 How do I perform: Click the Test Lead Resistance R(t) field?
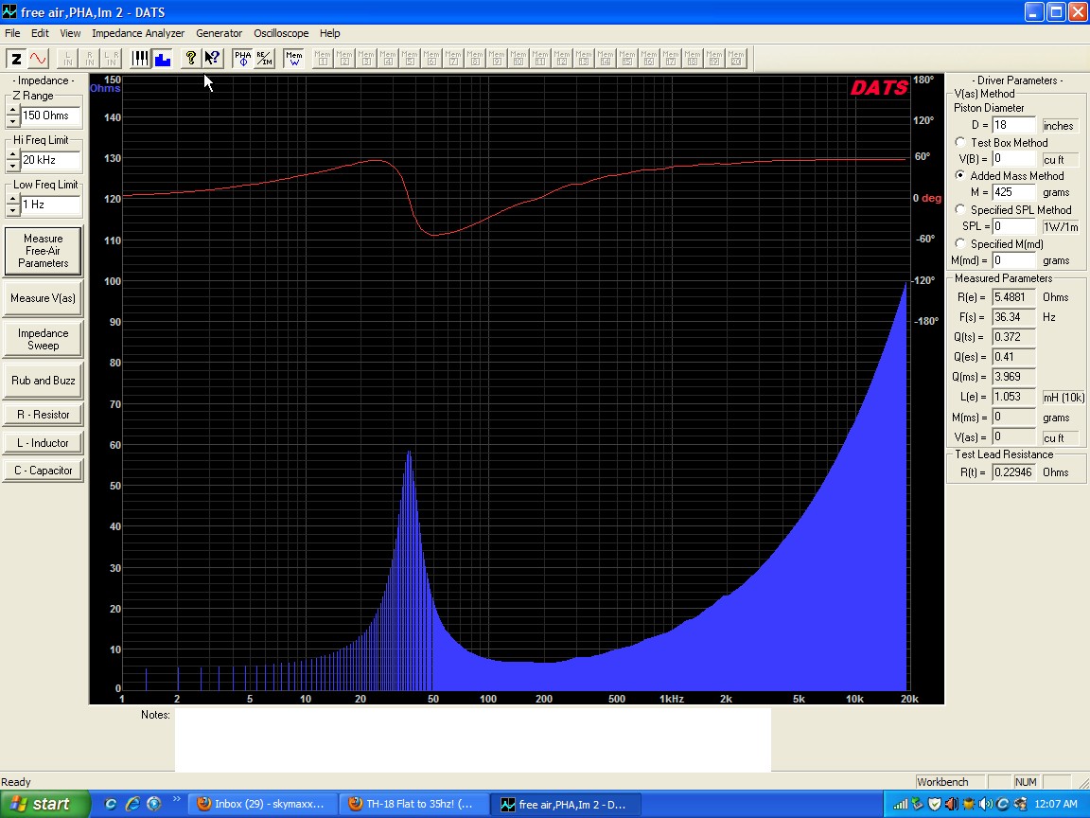pyautogui.click(x=1013, y=472)
